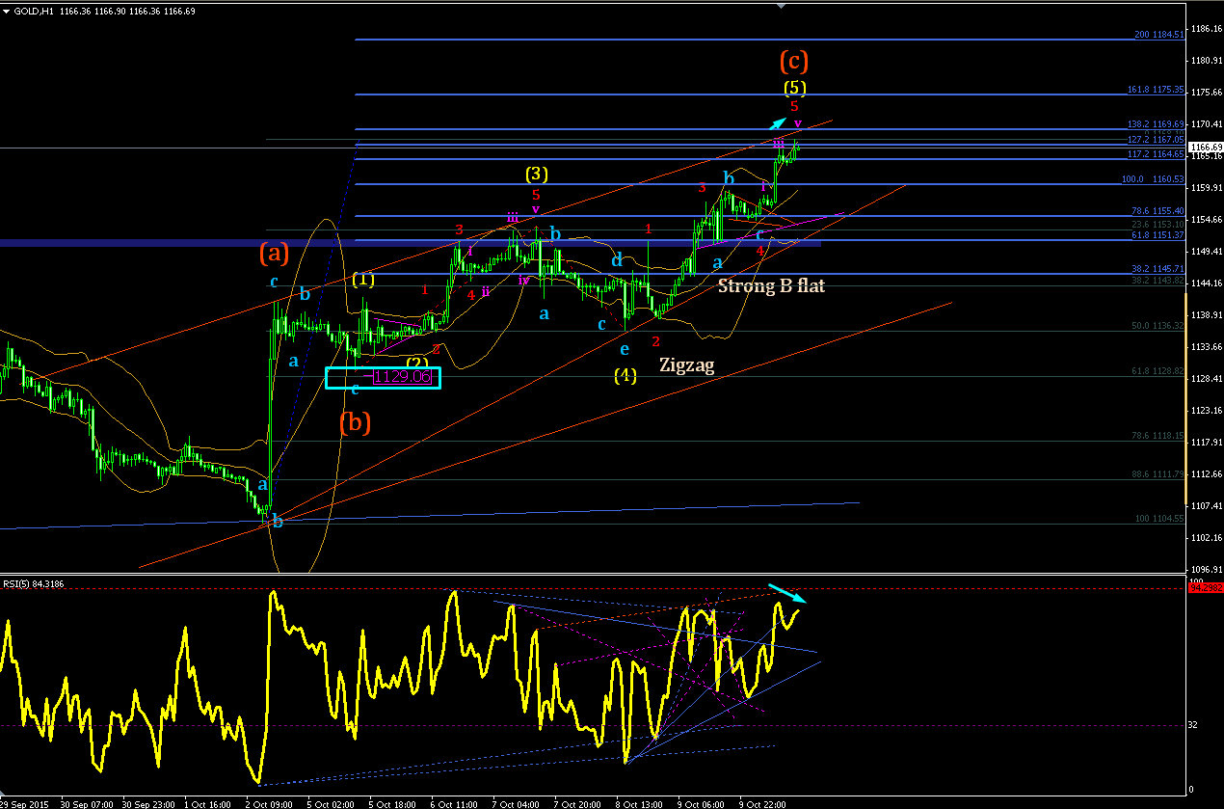Click the GOLD,H1 chart title dropdown triangle
The width and height of the screenshot is (1224, 809).
point(6,12)
